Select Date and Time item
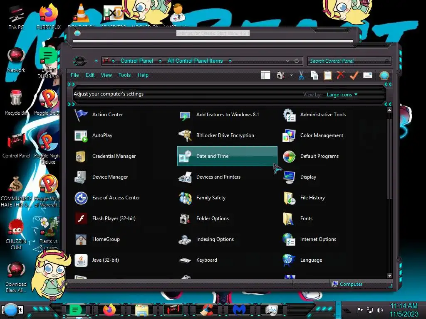Screen dimensions: 426x319 [227, 156]
